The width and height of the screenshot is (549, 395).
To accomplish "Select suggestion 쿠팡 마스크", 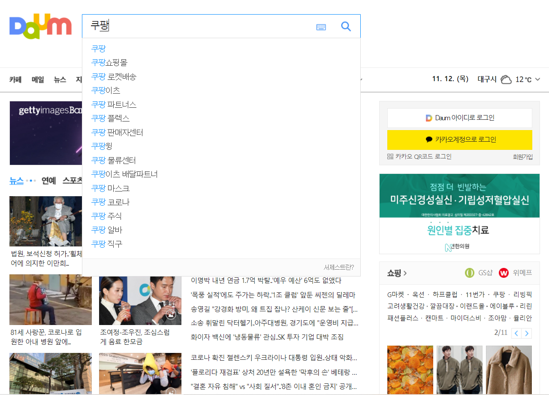I will pos(110,188).
